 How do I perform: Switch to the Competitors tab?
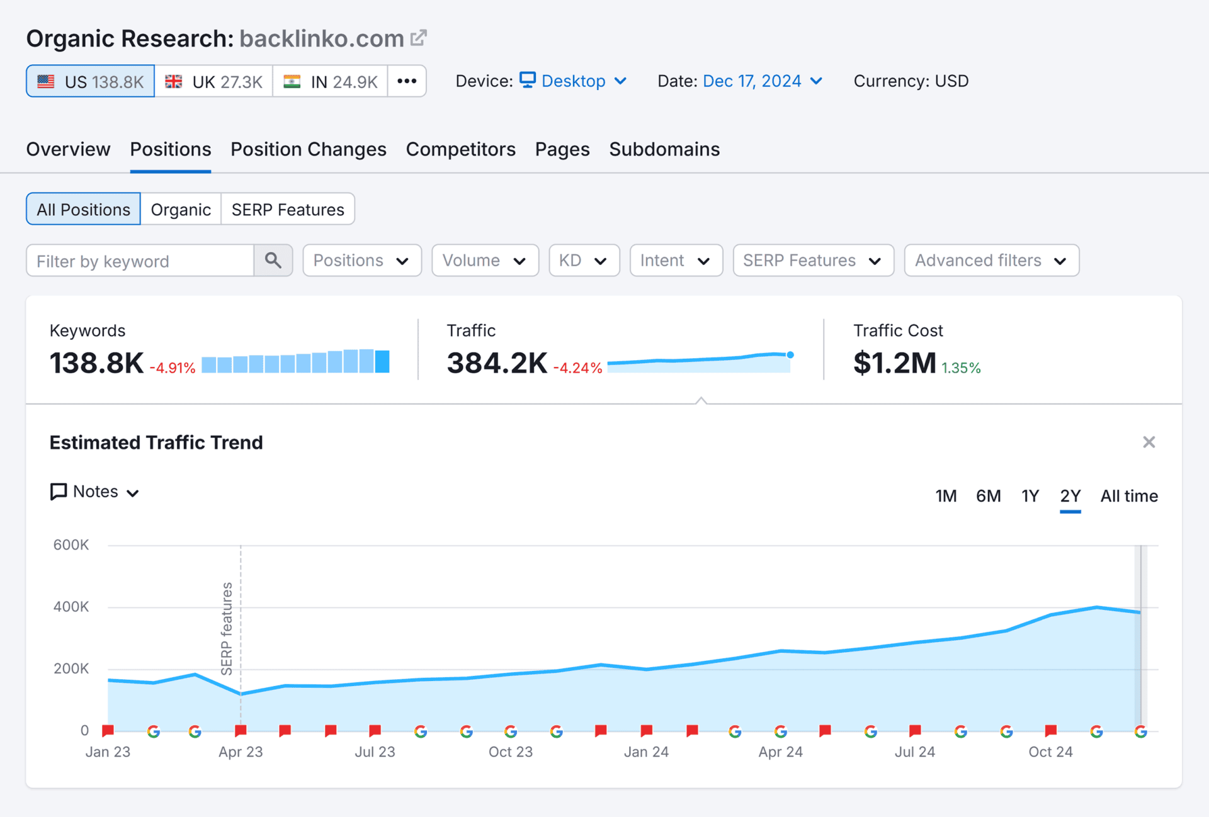coord(460,149)
